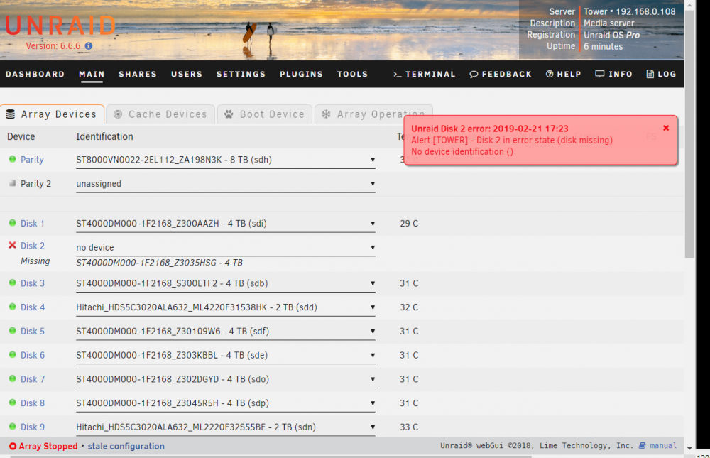The image size is (710, 458).
Task: Click the grey status square for Parity 2
Action: (12, 183)
